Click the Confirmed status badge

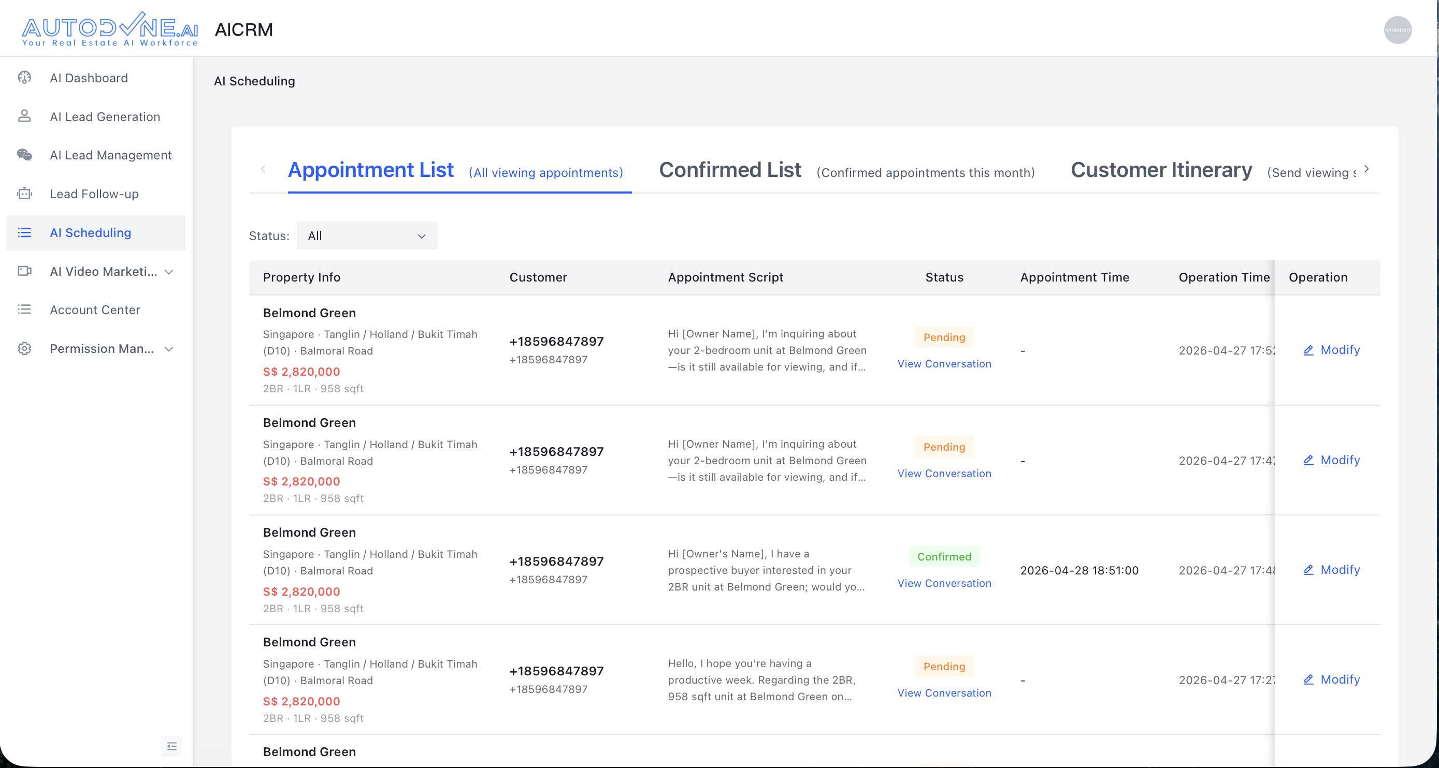click(944, 556)
